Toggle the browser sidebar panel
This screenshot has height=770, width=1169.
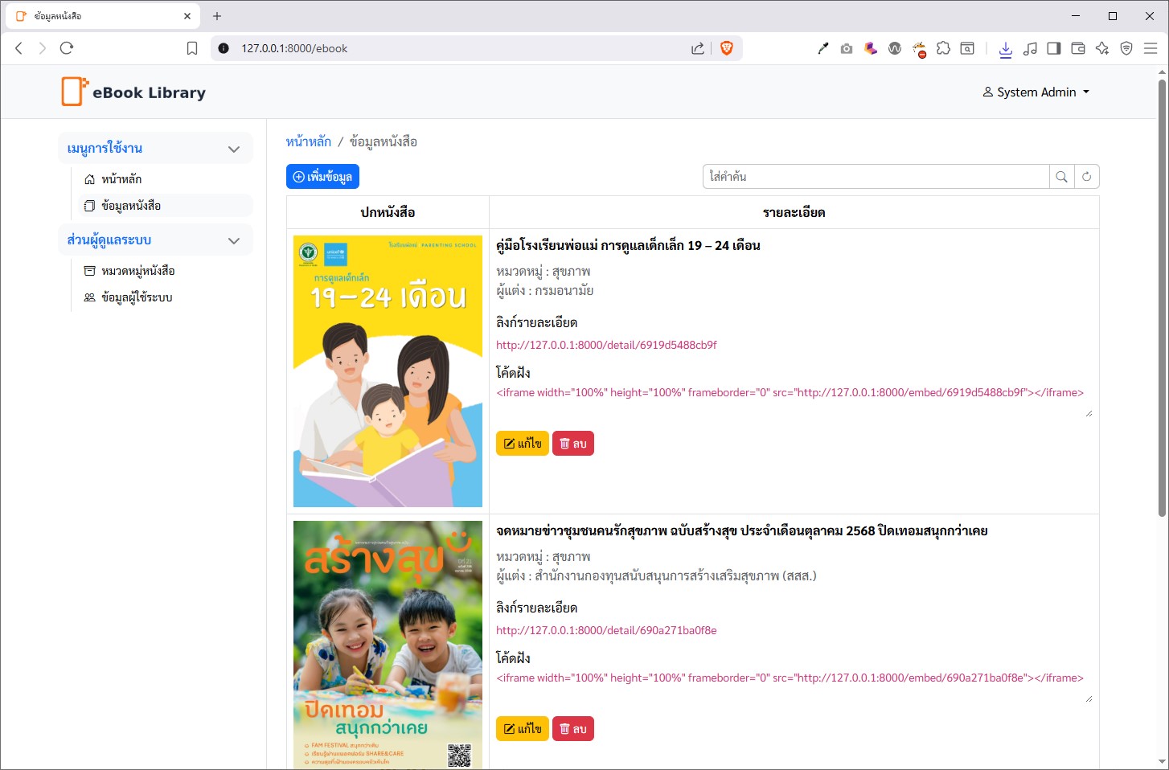(x=1053, y=48)
